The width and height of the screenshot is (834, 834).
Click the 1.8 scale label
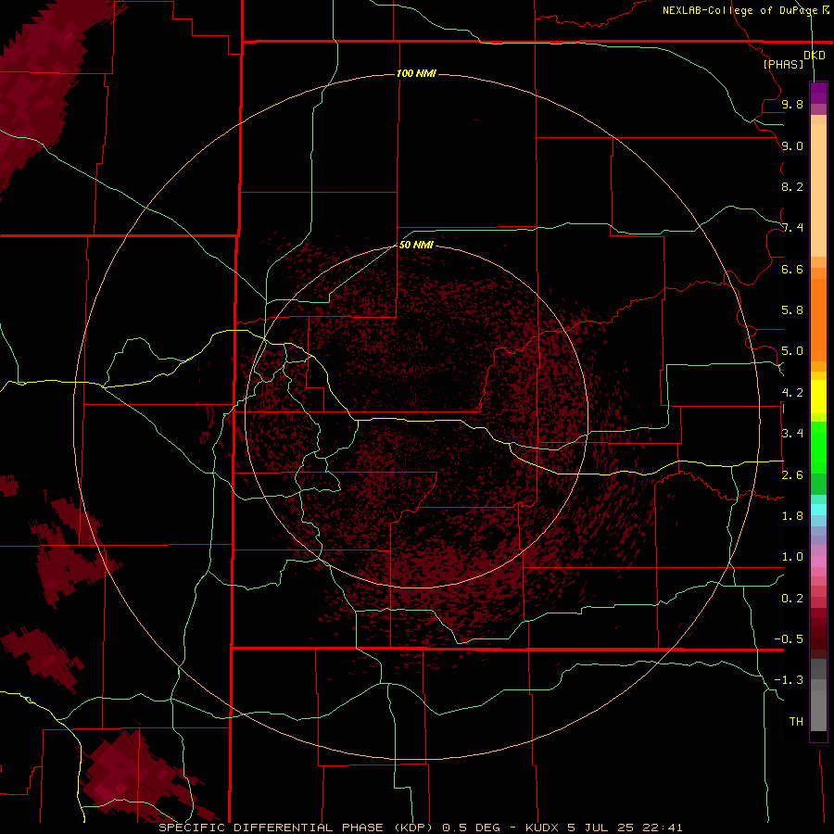[x=792, y=516]
